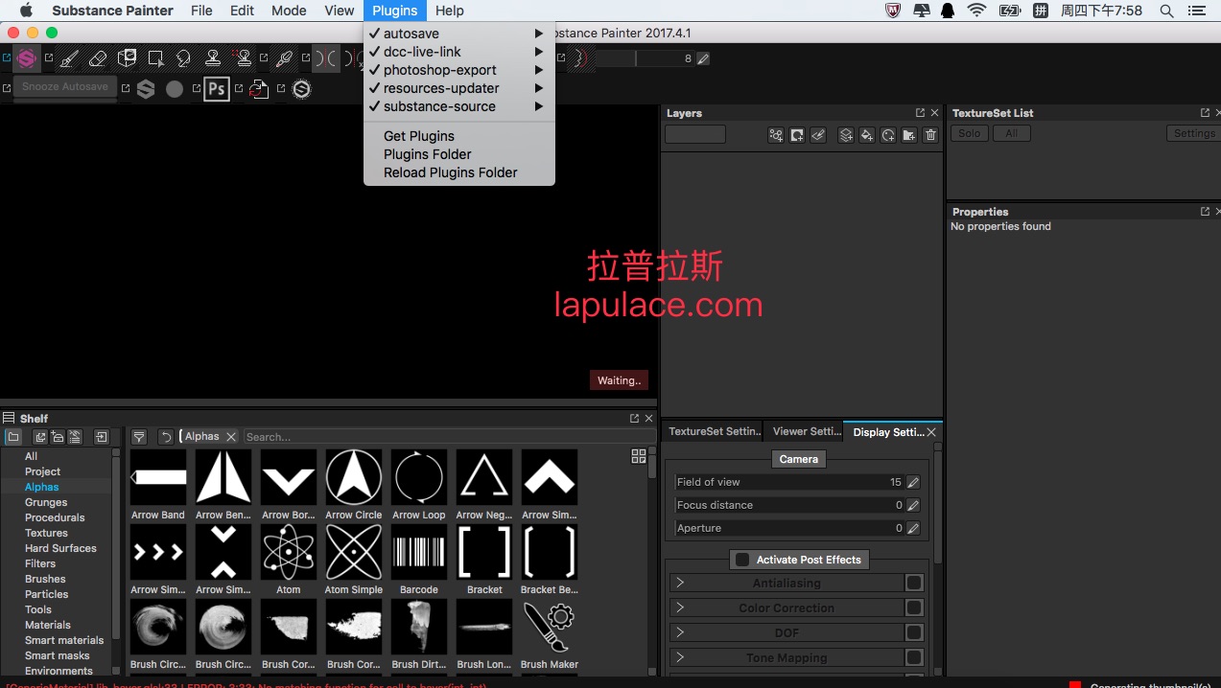The image size is (1221, 688).
Task: Expand the DOF section
Action: click(679, 632)
